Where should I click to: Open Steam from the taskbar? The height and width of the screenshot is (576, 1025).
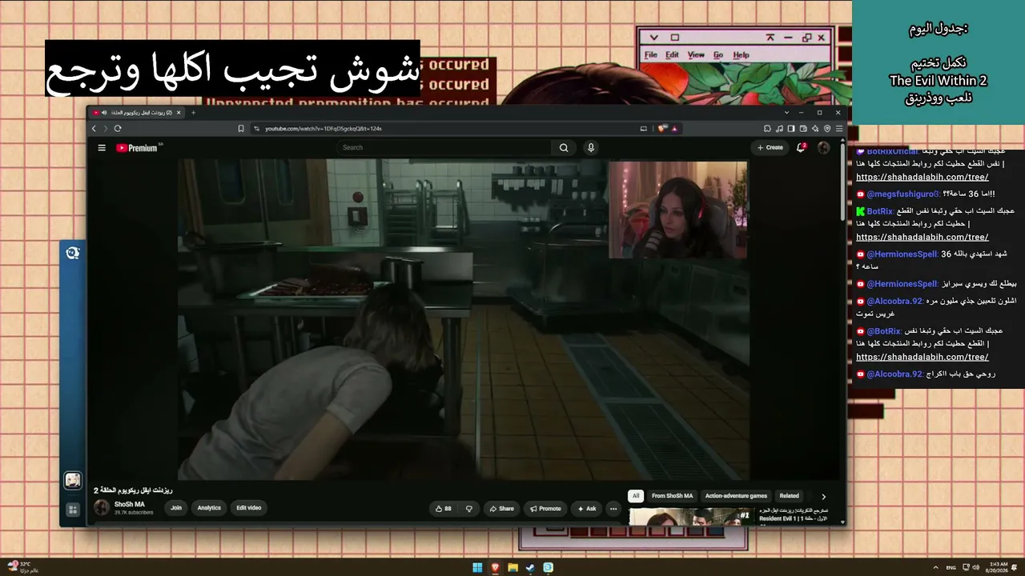pos(530,568)
